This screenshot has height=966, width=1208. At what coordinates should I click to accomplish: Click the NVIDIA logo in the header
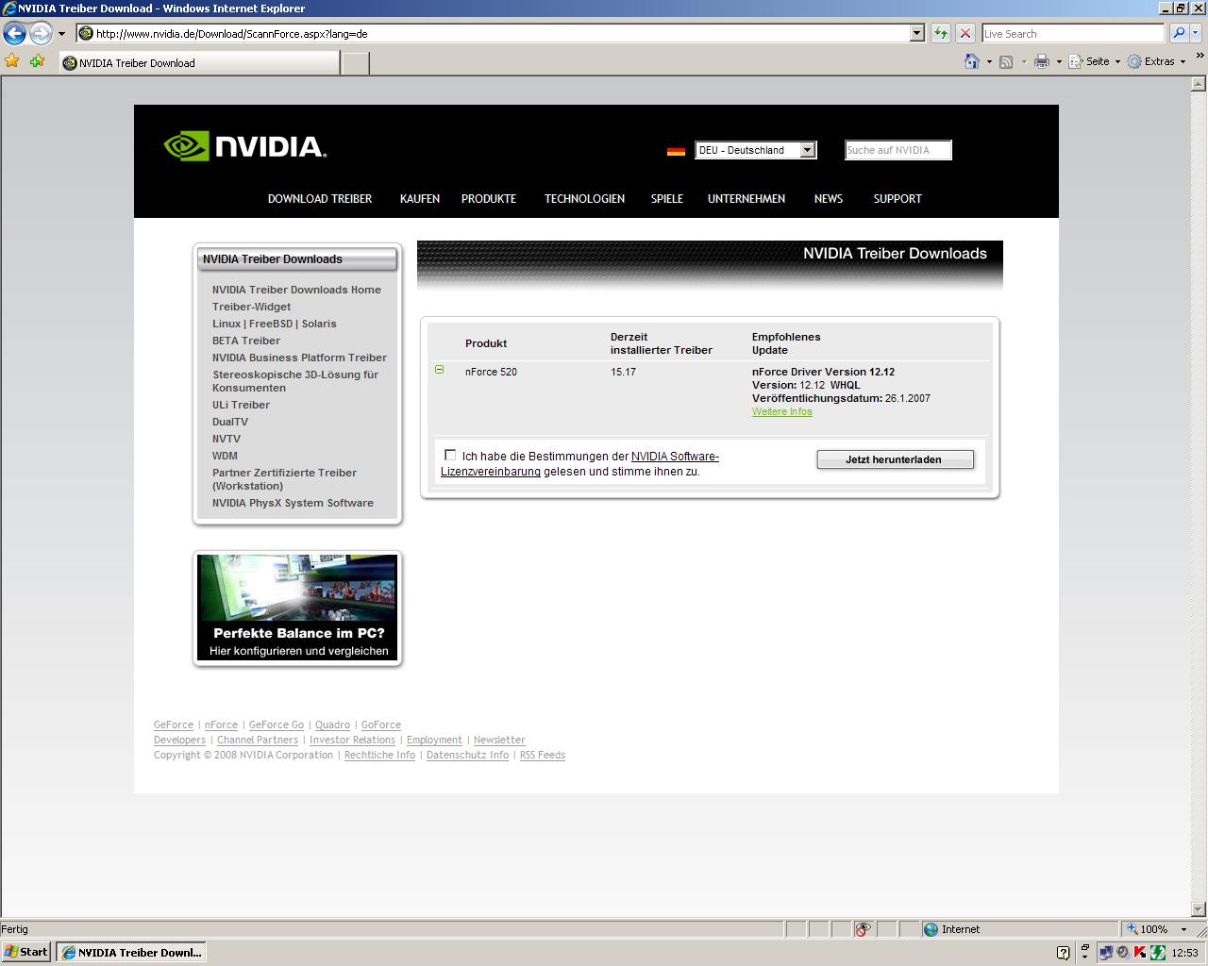(x=245, y=146)
